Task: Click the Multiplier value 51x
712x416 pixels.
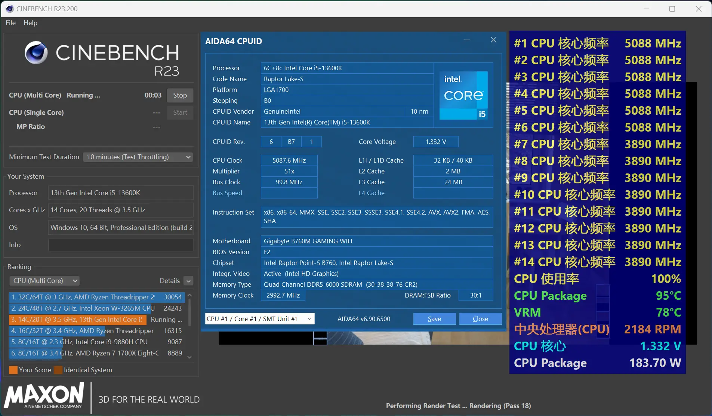Action: (289, 171)
